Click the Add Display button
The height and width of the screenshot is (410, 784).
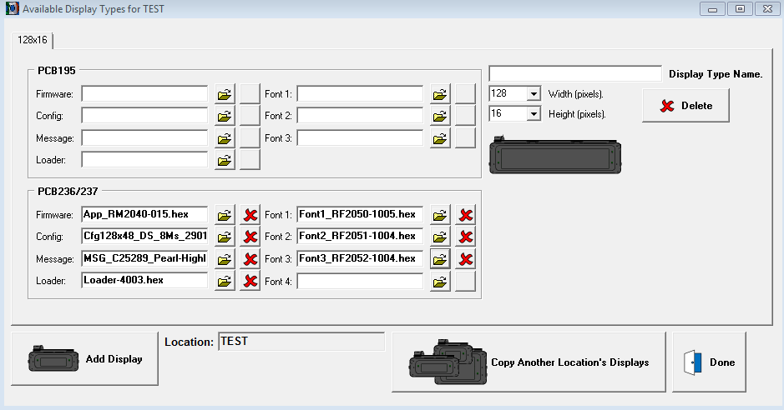point(84,359)
